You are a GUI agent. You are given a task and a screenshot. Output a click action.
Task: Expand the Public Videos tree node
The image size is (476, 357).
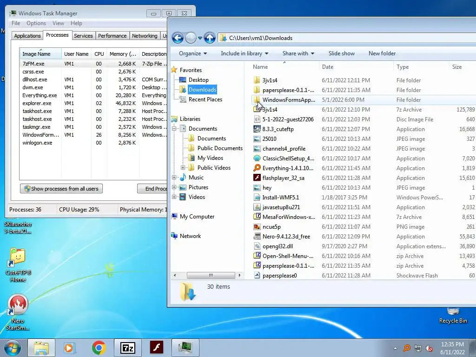click(183, 167)
